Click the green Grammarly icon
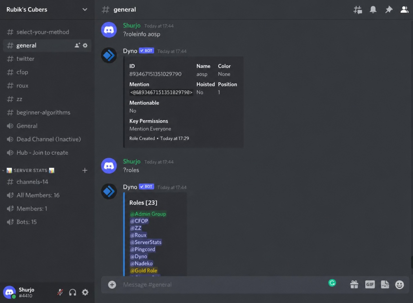The height and width of the screenshot is (303, 413). tap(332, 283)
